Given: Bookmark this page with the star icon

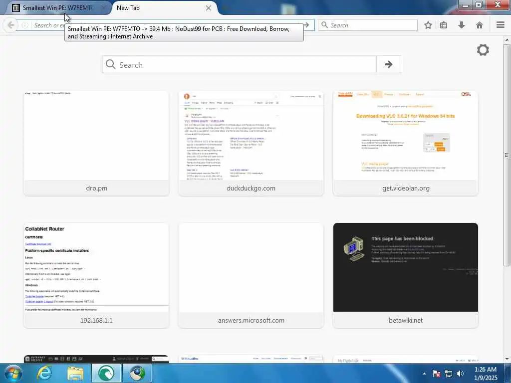Looking at the screenshot, I should [428, 25].
